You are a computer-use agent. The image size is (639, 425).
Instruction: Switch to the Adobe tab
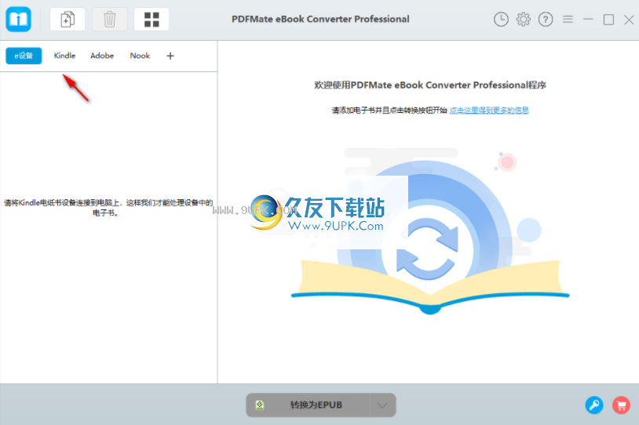coord(102,56)
